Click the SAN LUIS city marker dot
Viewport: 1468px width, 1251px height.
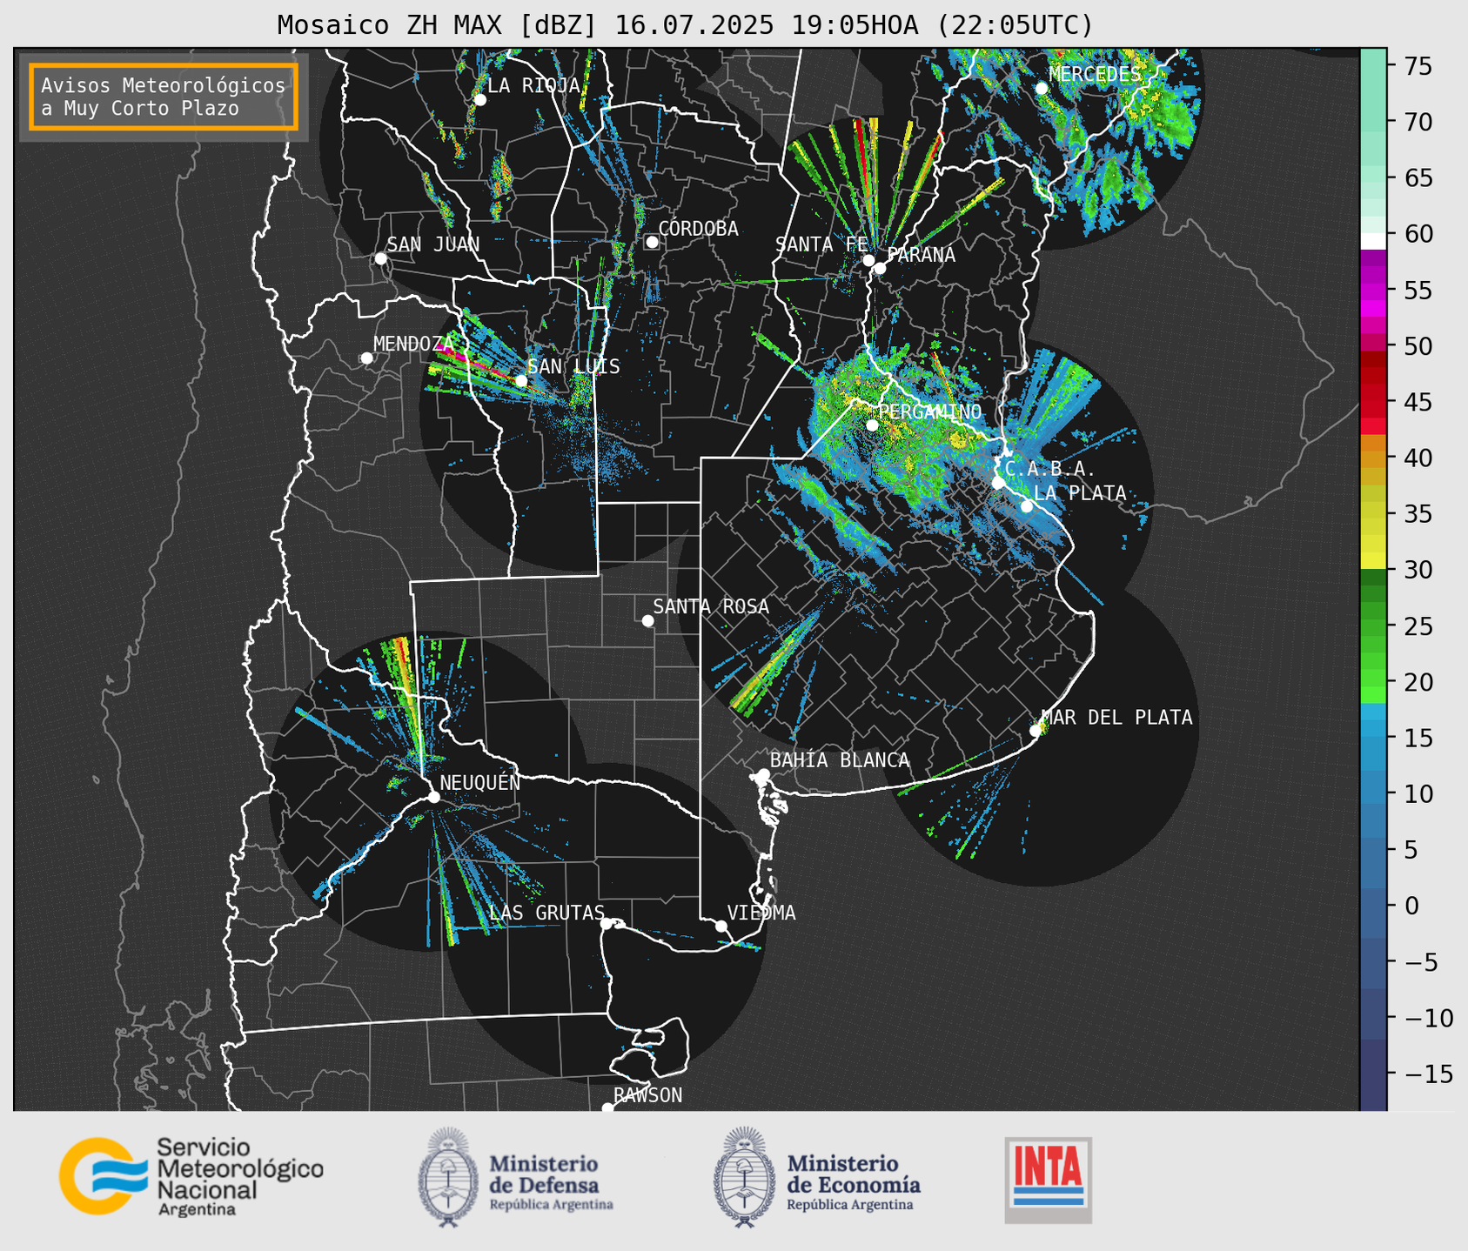(520, 381)
